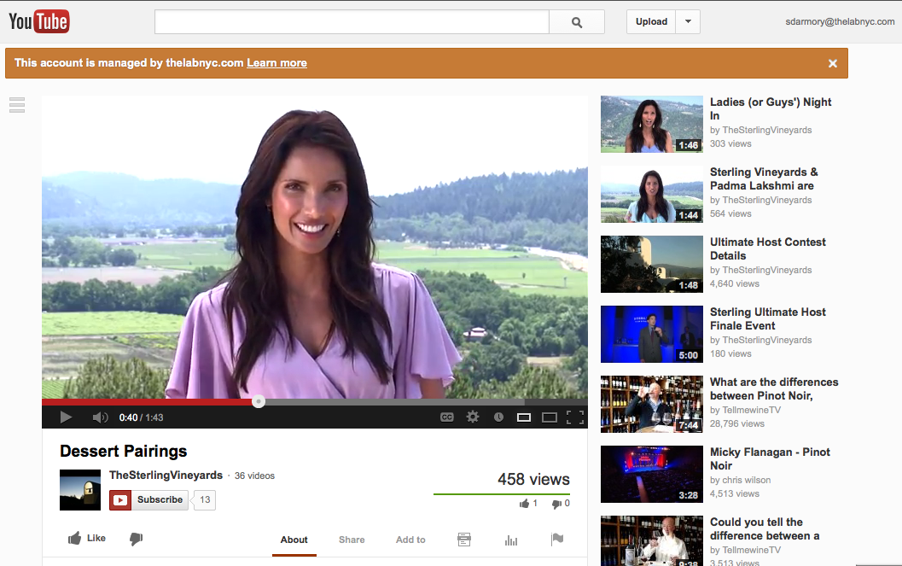This screenshot has width=902, height=566.
Task: Click the Dessert Pairings video title
Action: (x=123, y=451)
